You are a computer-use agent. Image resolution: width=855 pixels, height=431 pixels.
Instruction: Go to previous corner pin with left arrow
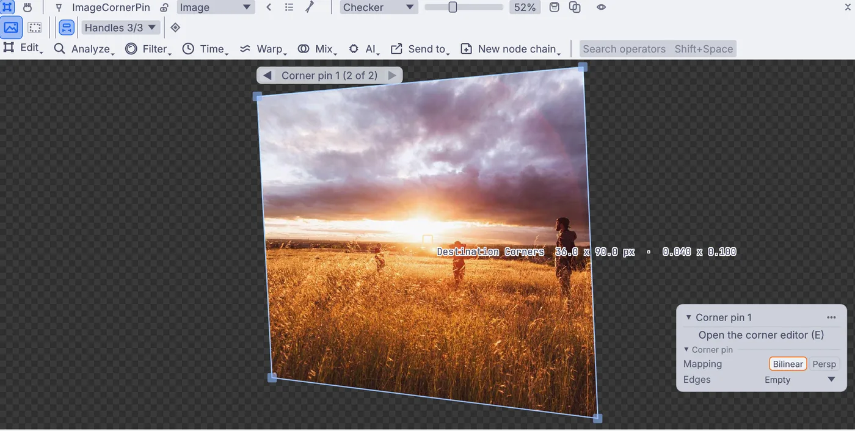[267, 76]
